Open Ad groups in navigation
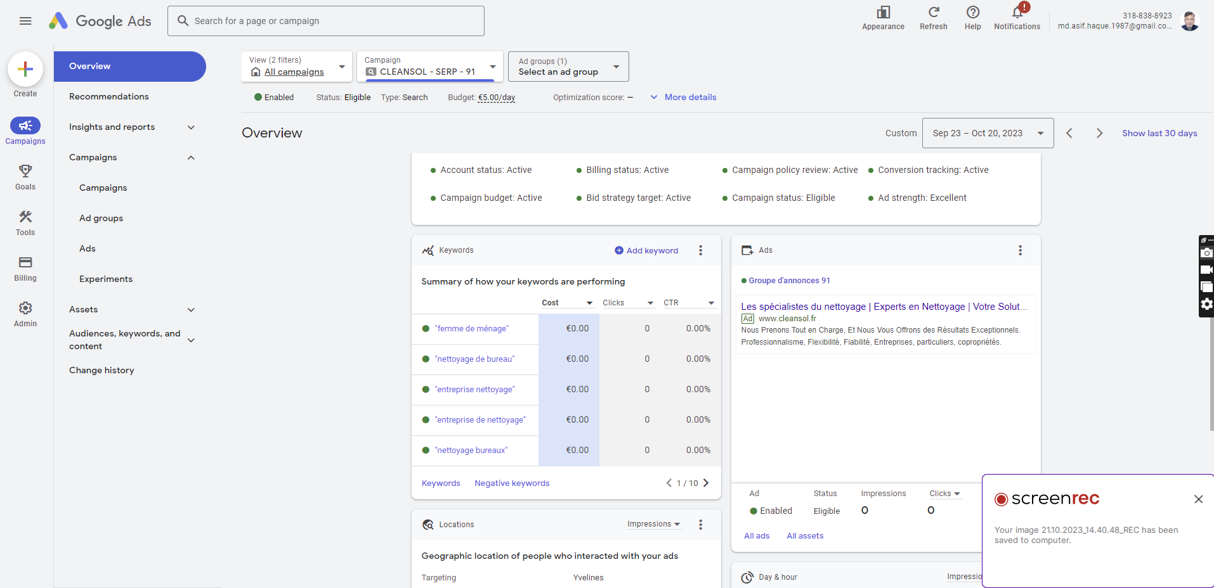The width and height of the screenshot is (1214, 588). [101, 218]
